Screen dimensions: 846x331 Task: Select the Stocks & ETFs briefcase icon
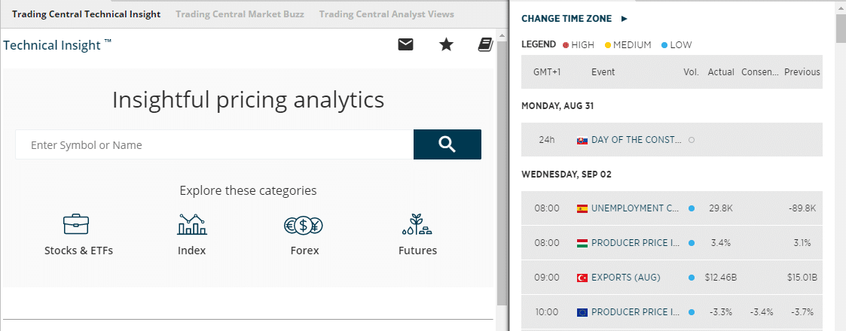point(76,223)
